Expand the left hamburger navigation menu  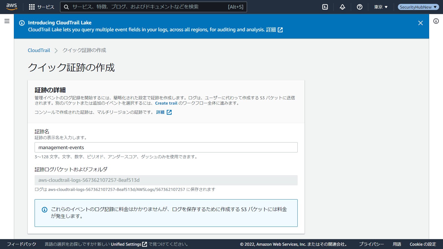coord(7,21)
